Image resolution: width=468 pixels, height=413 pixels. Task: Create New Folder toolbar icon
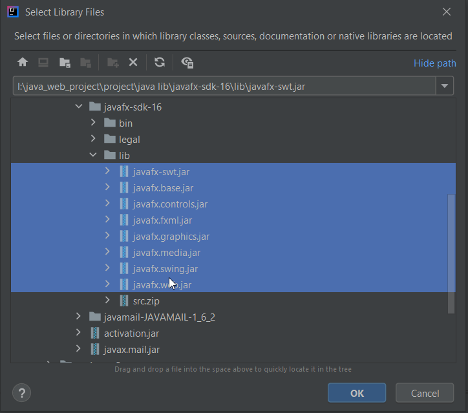(x=113, y=63)
